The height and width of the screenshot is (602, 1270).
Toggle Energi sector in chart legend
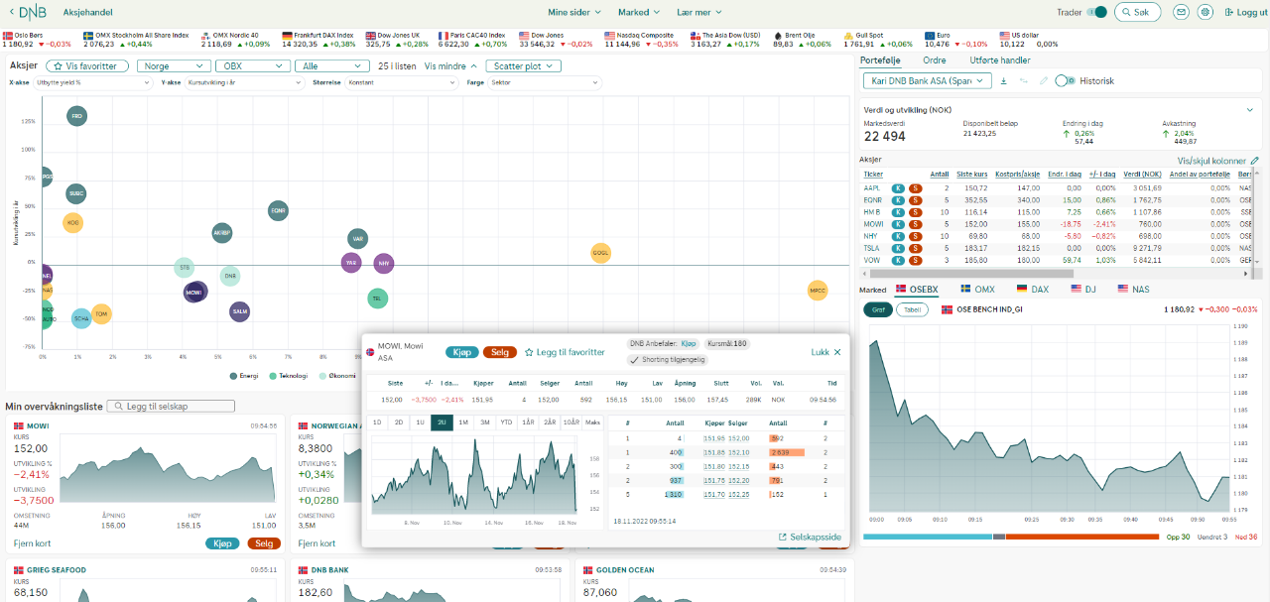click(x=244, y=376)
